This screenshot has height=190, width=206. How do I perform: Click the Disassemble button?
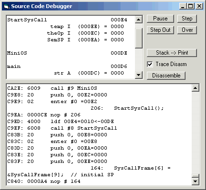click(166, 76)
